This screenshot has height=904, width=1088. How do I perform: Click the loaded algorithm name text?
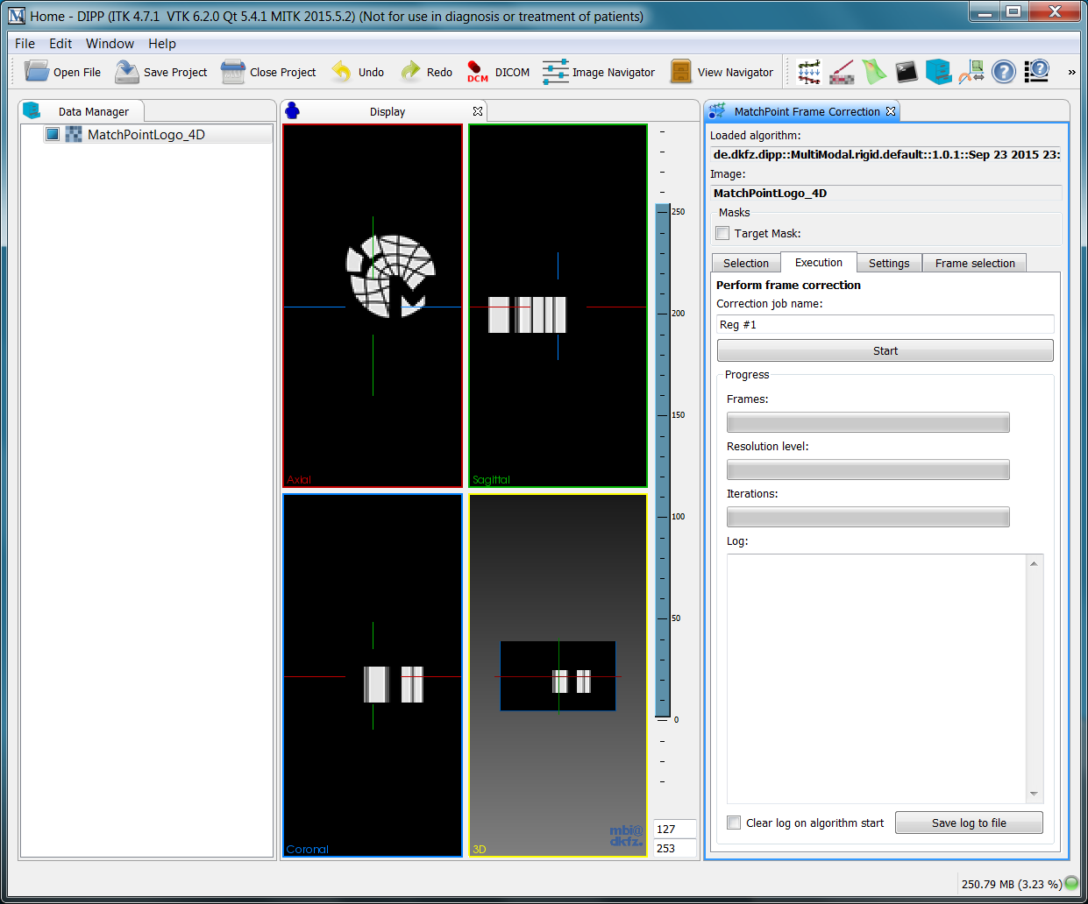(885, 154)
